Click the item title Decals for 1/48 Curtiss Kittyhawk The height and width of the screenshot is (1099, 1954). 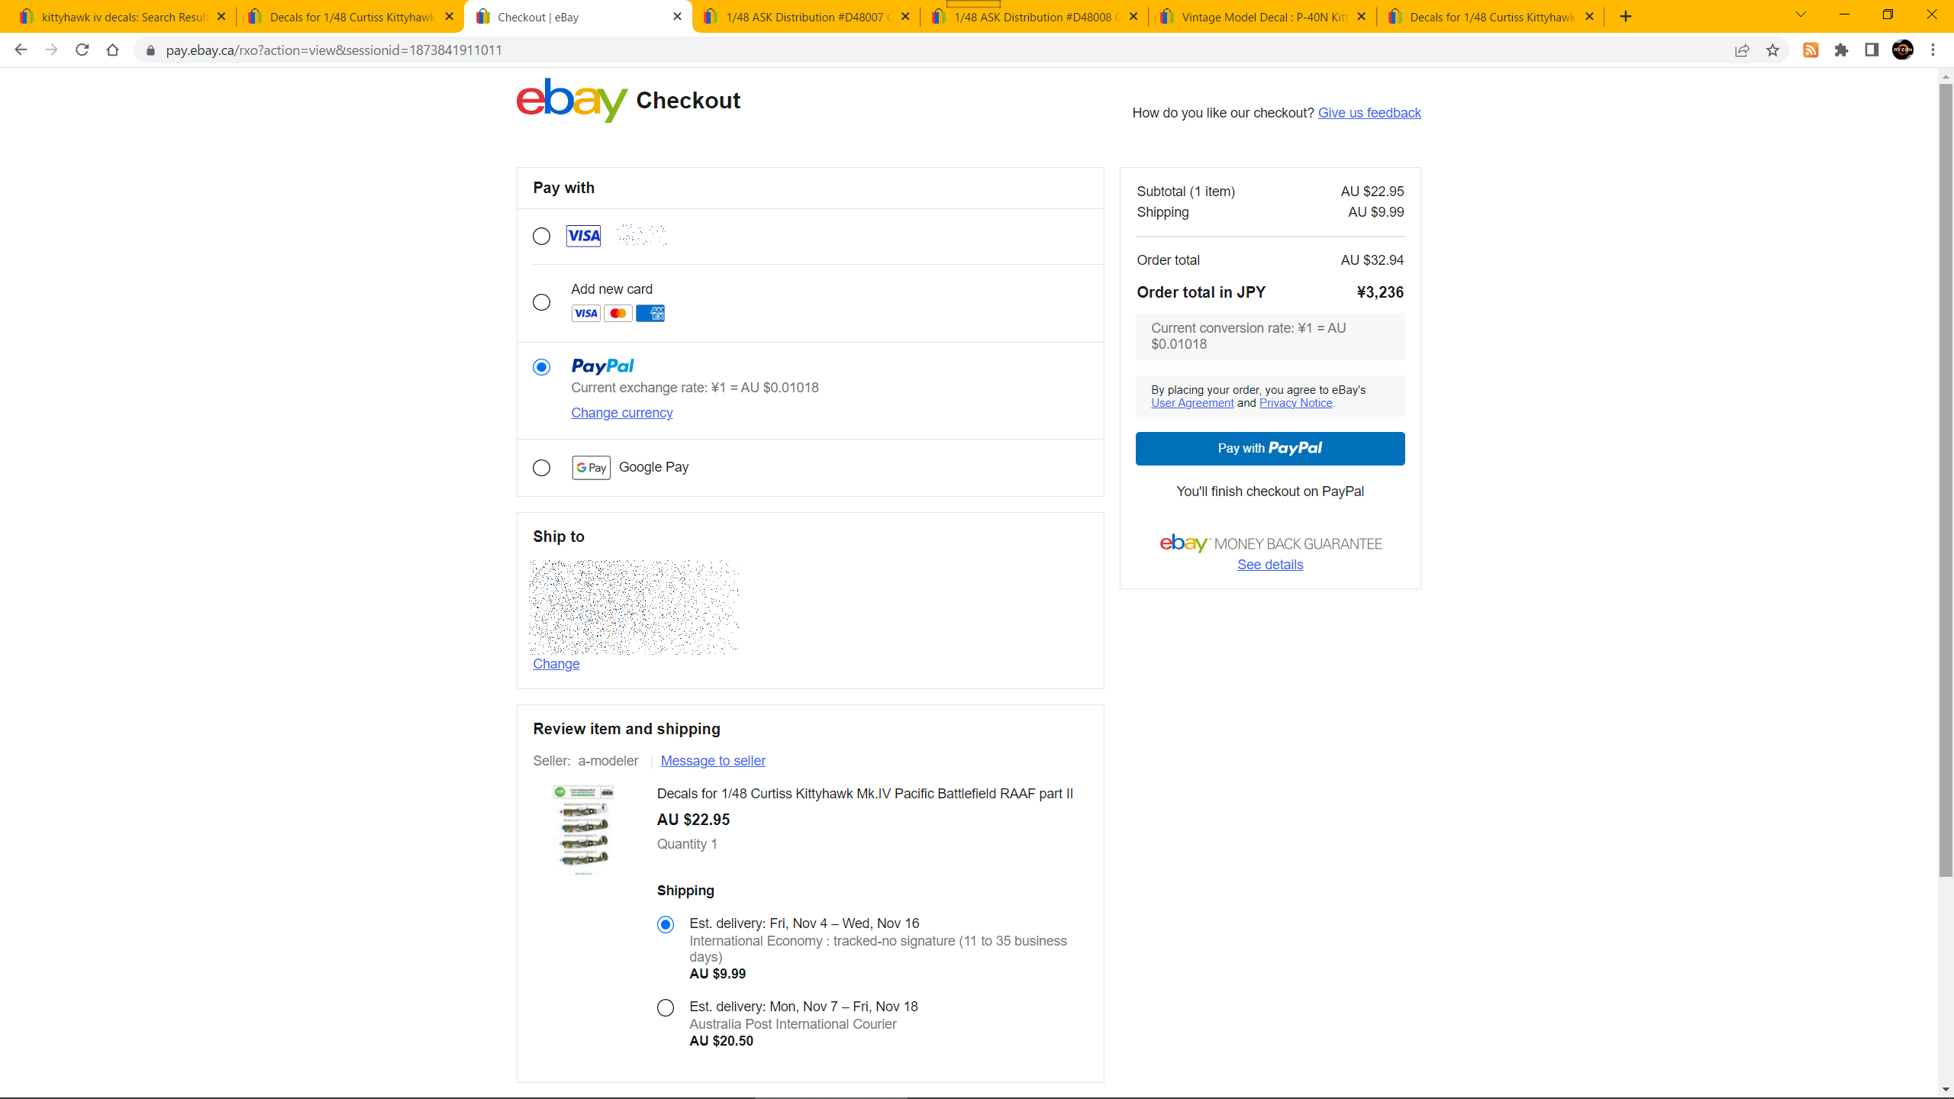pyautogui.click(x=865, y=794)
